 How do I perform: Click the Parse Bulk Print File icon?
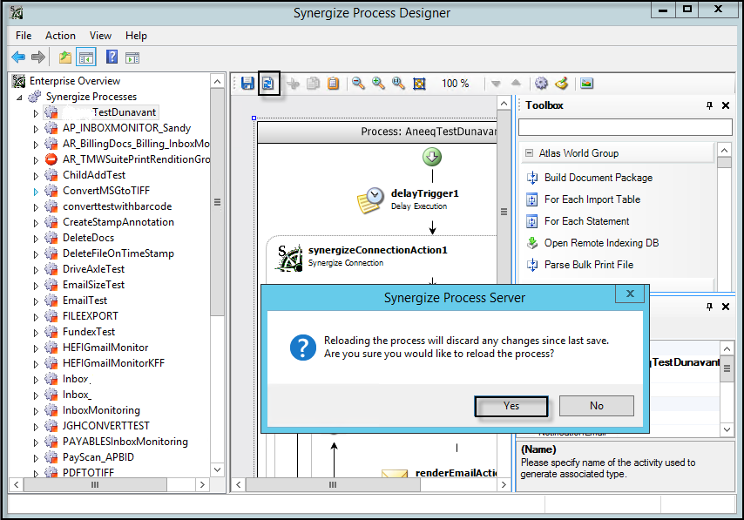pyautogui.click(x=532, y=265)
